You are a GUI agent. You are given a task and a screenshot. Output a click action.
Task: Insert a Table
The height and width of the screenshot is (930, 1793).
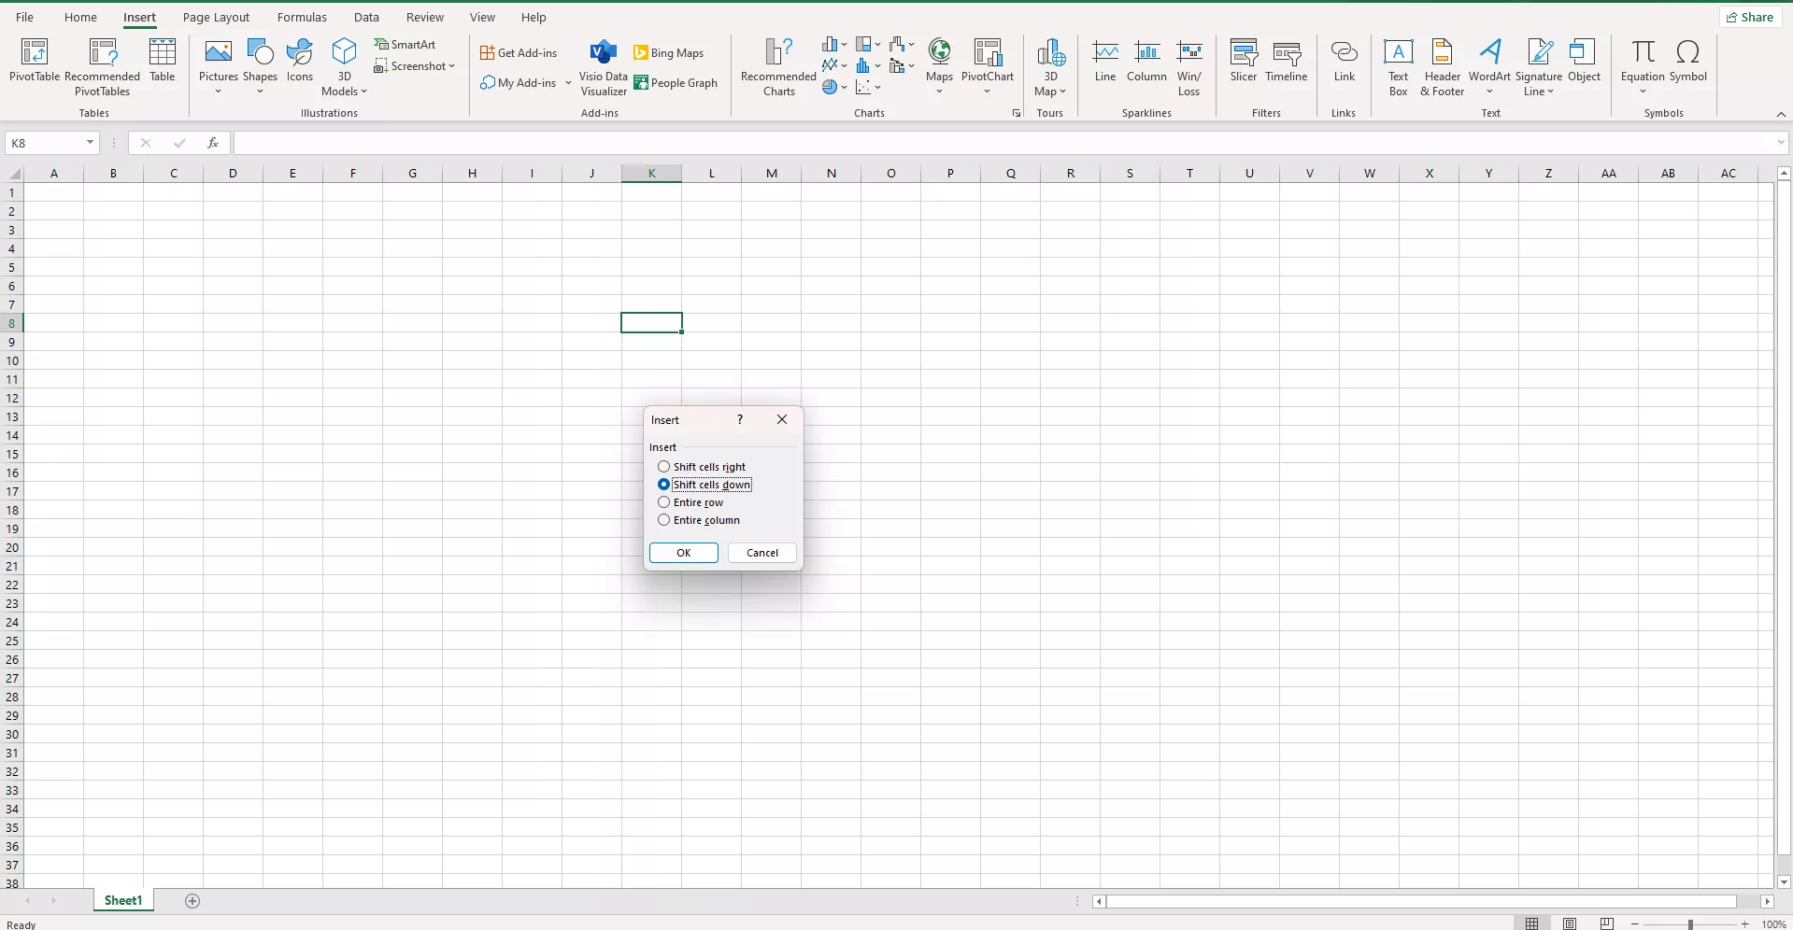(163, 62)
